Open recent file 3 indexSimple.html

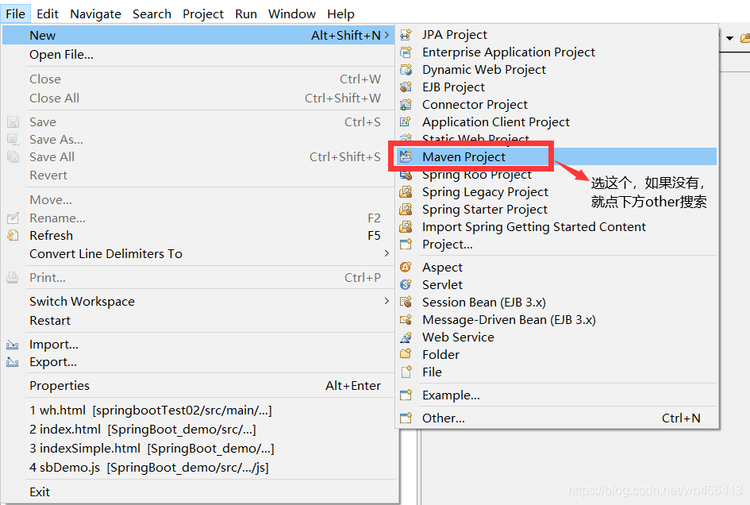(x=198, y=449)
